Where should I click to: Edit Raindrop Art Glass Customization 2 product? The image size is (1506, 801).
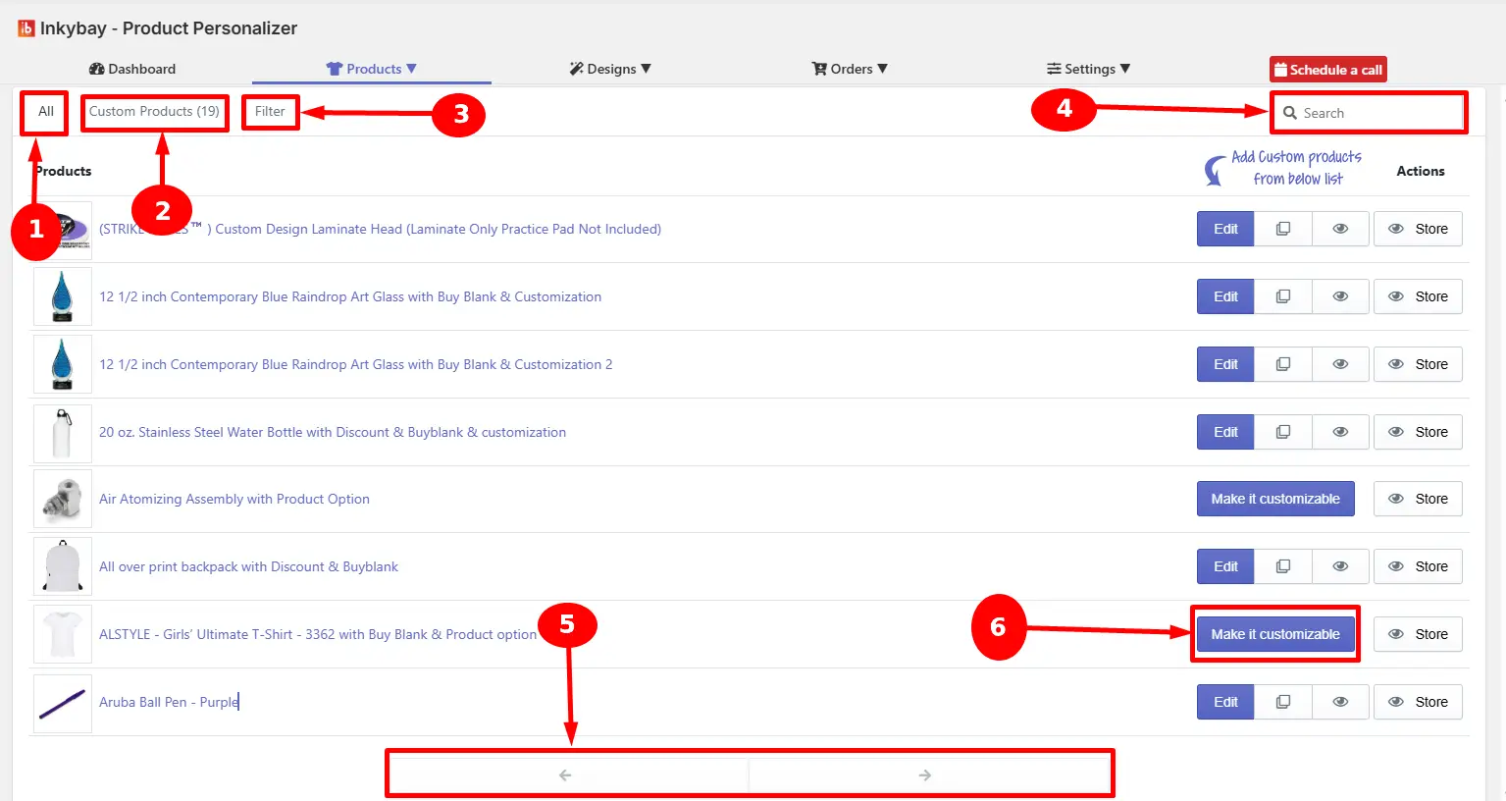pyautogui.click(x=1225, y=364)
